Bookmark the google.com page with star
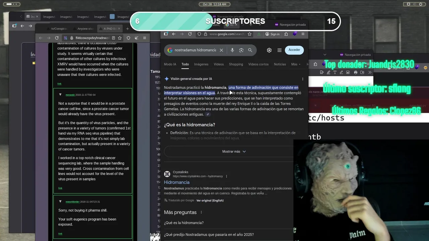Viewport: 429px width, 241px height. [x=249, y=34]
